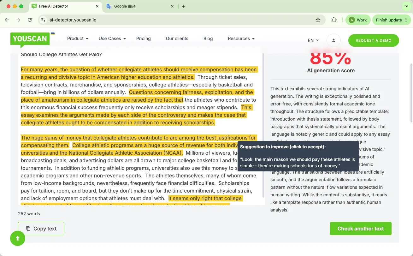Bookmark page with star icon

click(318, 20)
